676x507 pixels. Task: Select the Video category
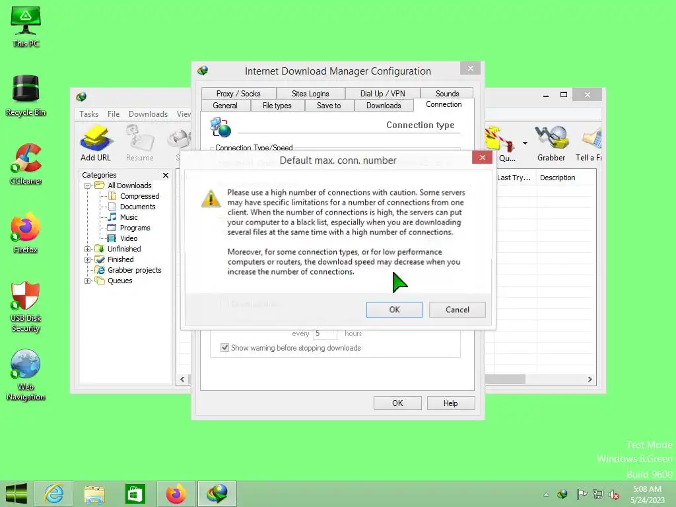[129, 238]
